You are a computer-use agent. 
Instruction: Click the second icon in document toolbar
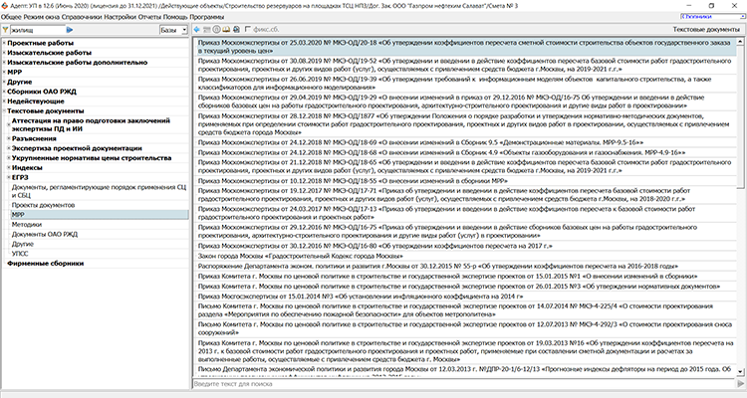point(206,31)
